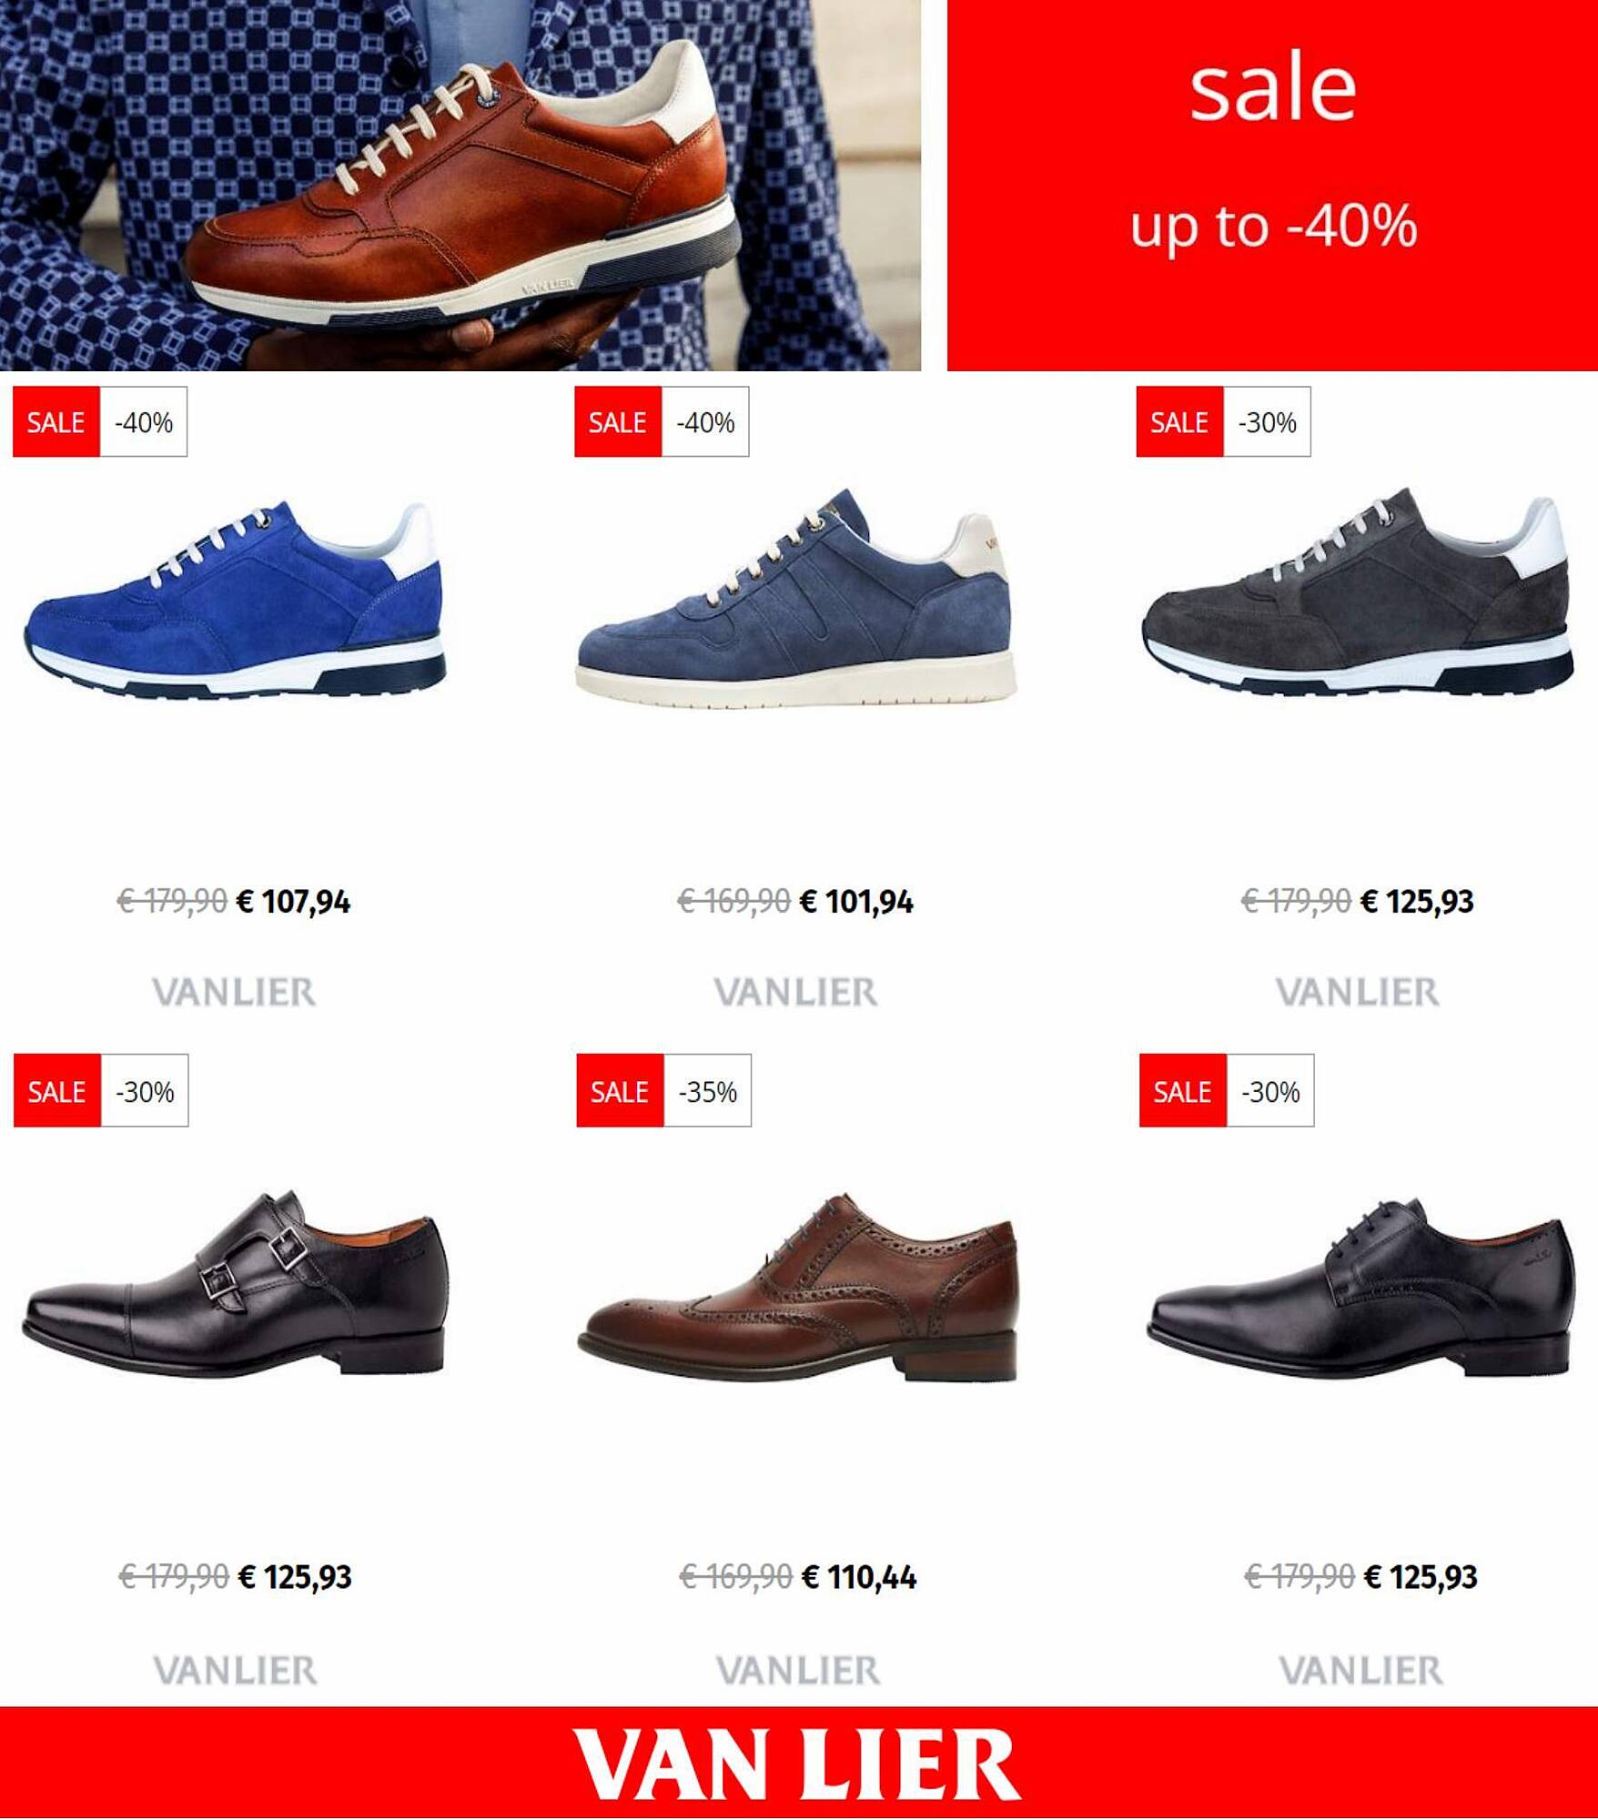Click the -40% tag on navy sneaker

[705, 422]
